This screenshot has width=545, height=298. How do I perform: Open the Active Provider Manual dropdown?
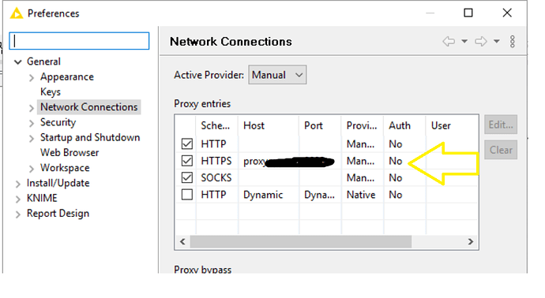(x=277, y=75)
